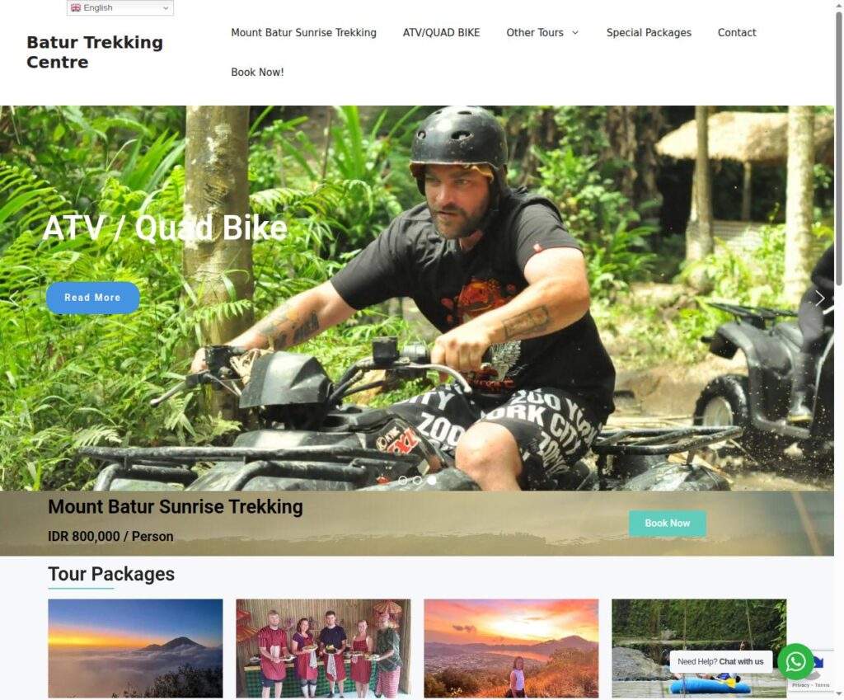Click the UK flag language icon

coord(75,7)
